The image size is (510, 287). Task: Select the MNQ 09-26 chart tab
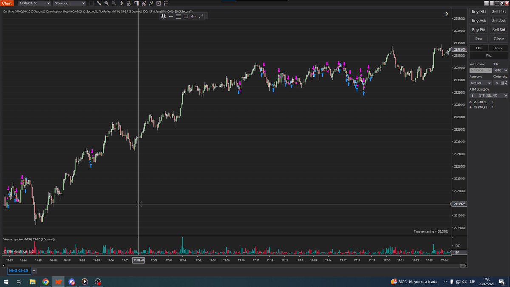[18, 270]
